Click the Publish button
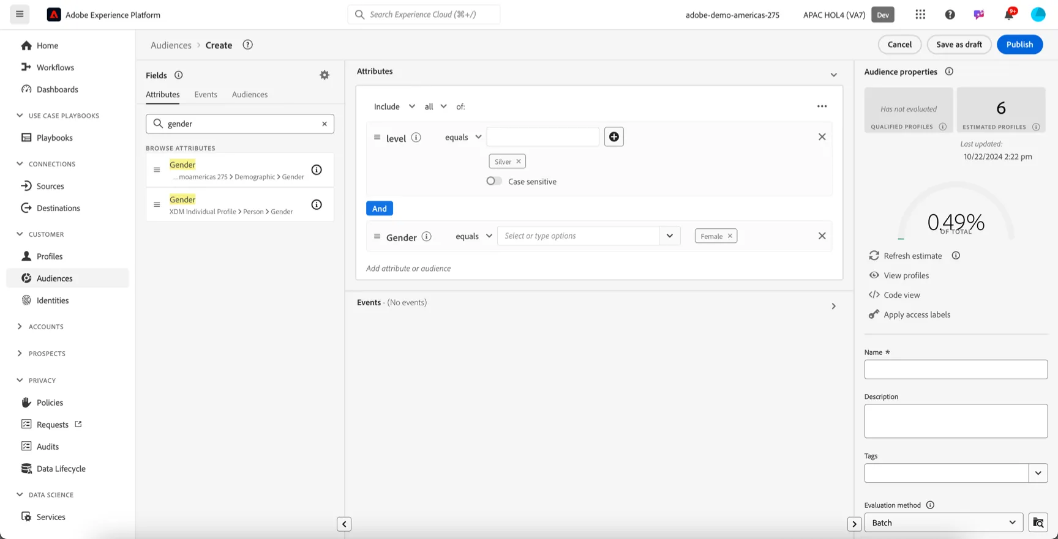 pos(1019,44)
